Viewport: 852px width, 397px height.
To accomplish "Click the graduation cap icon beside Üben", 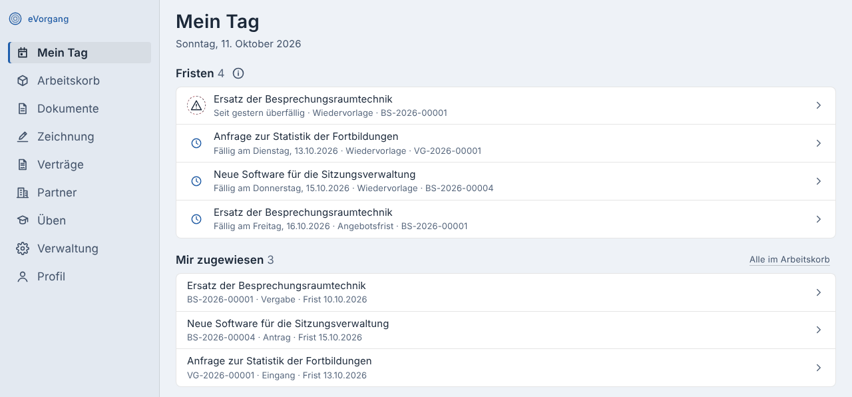I will pos(23,220).
